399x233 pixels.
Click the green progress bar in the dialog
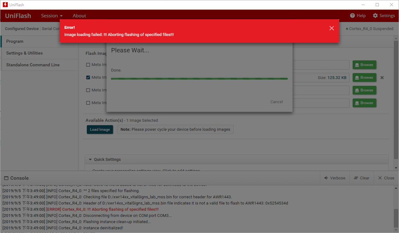click(199, 79)
